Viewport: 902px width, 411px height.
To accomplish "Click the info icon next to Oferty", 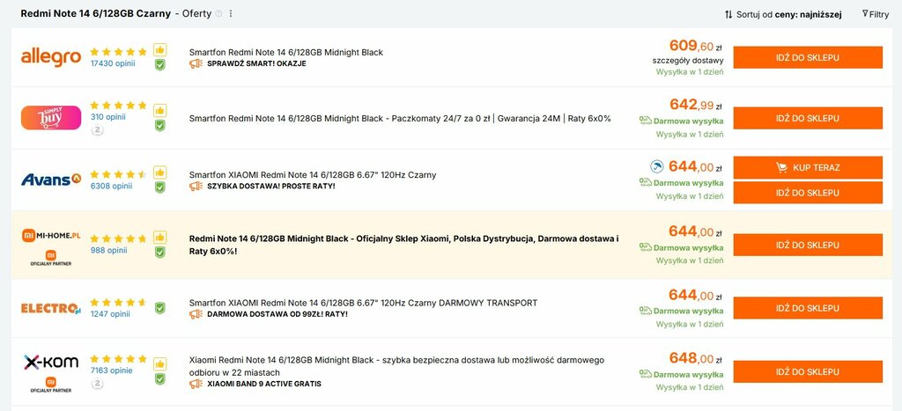I will point(218,14).
